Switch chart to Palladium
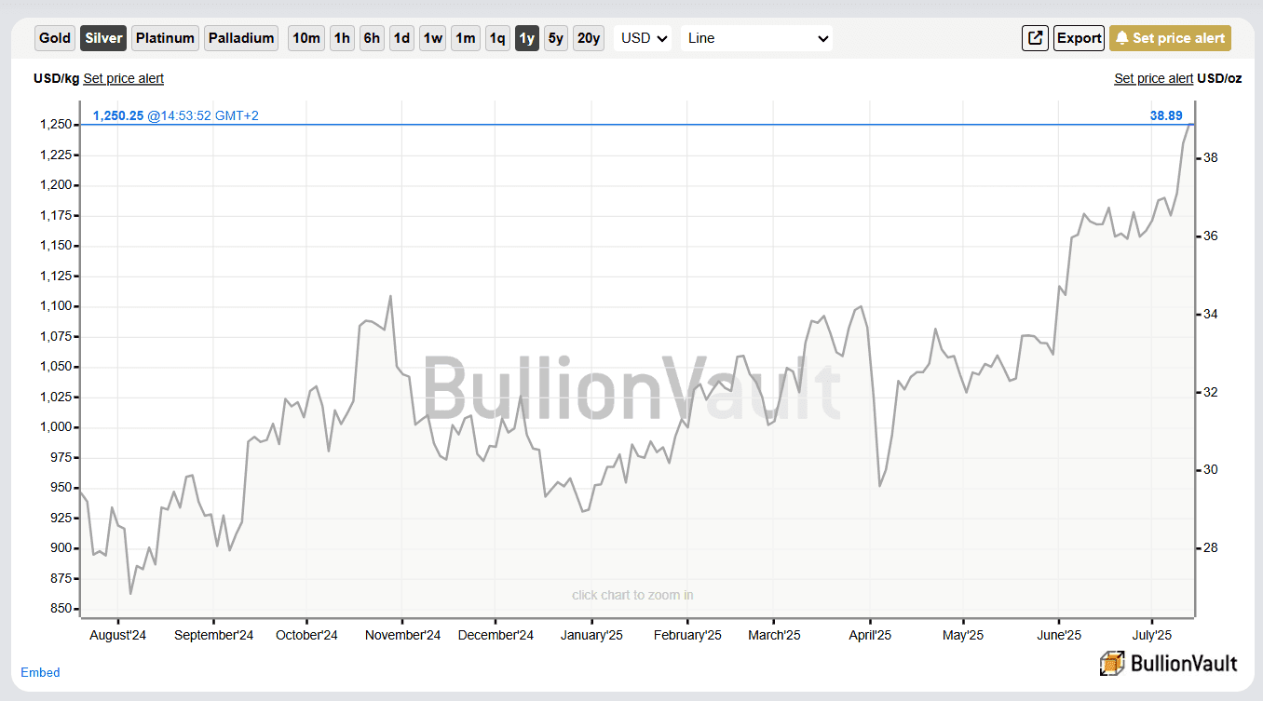The width and height of the screenshot is (1263, 701). (x=241, y=38)
